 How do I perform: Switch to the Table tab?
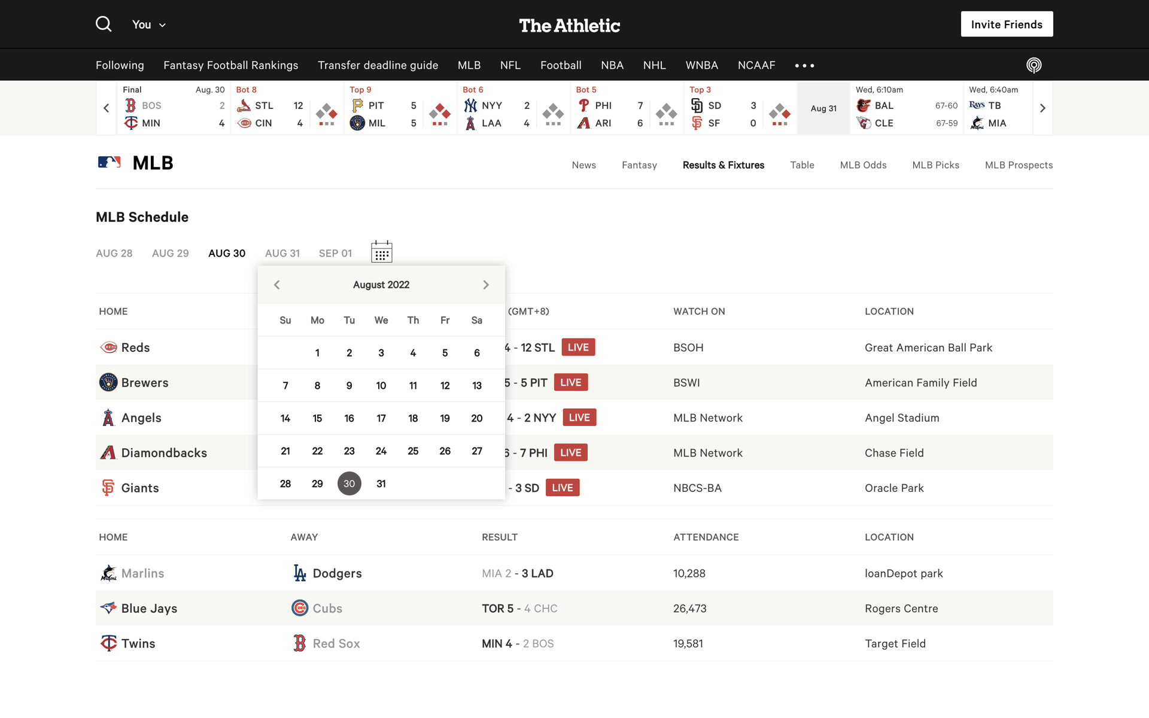(x=802, y=165)
